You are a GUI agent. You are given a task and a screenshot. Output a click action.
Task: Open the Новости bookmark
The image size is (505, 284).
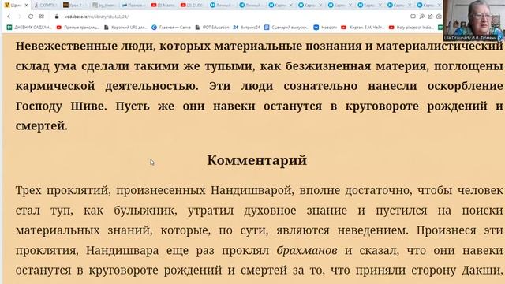326,28
